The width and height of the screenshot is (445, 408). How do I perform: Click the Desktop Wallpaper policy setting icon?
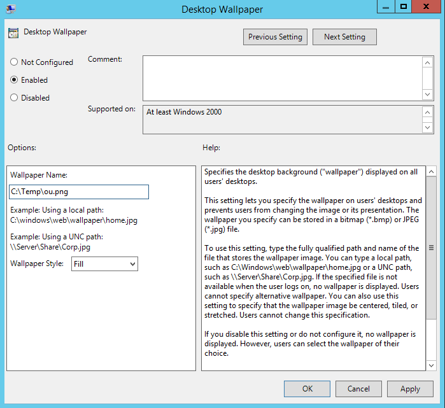[x=13, y=33]
